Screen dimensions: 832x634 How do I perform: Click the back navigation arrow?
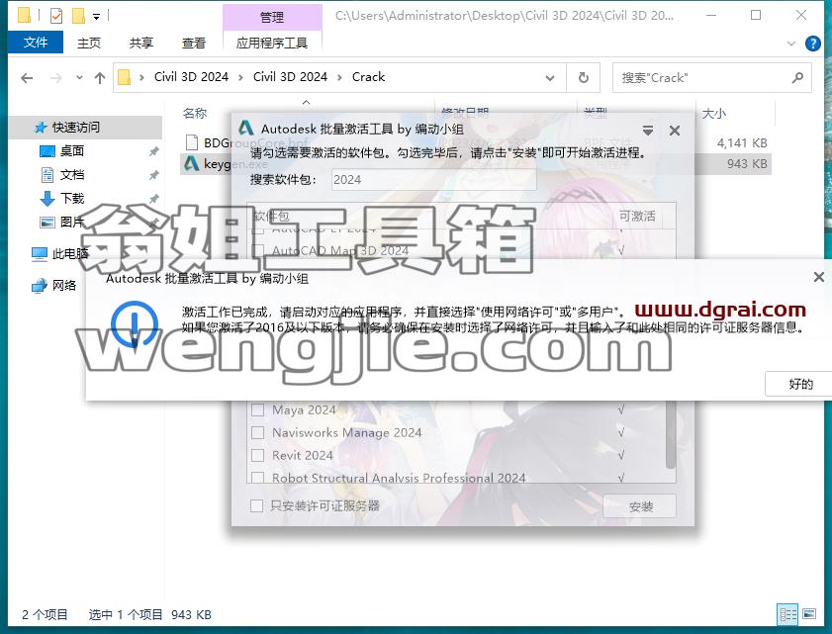coord(27,78)
